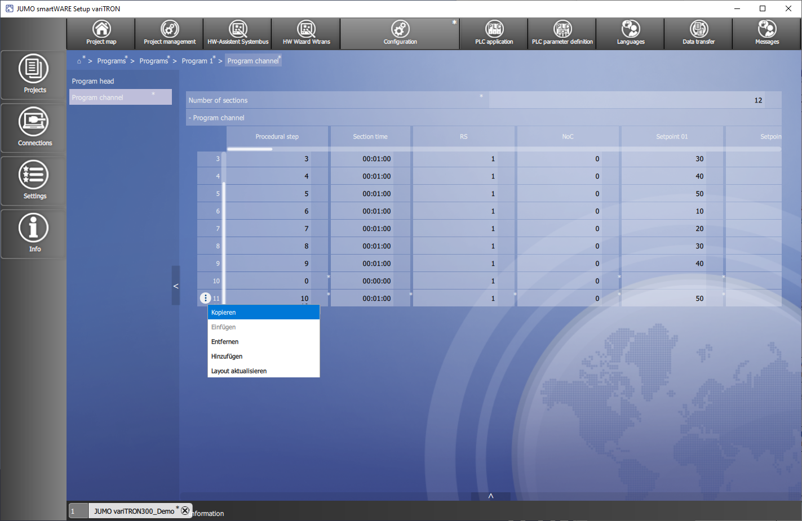Image resolution: width=802 pixels, height=521 pixels.
Task: Open Project management in toolbar
Action: click(170, 33)
